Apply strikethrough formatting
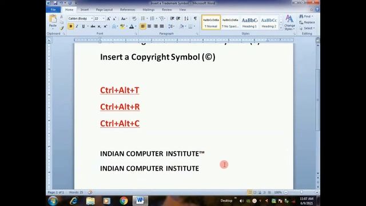Screen dimensions: 366x206 (x=93, y=26)
